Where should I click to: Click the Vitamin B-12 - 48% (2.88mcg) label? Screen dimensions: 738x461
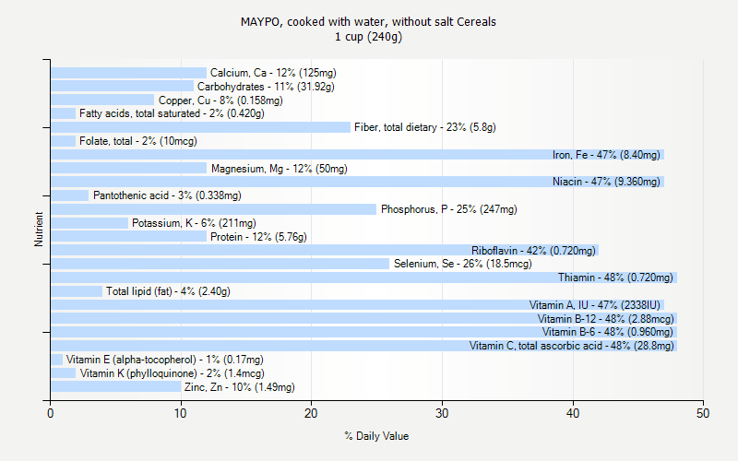point(606,319)
